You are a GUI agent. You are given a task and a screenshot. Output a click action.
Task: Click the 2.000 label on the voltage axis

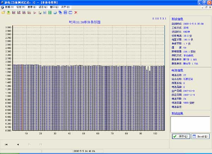(x=8, y=62)
